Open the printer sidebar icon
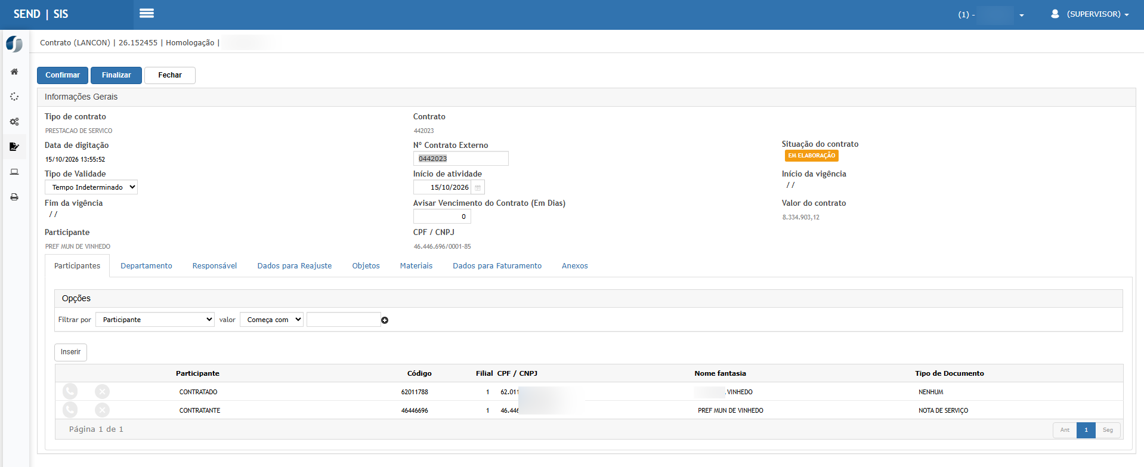The height and width of the screenshot is (467, 1144). pos(14,197)
